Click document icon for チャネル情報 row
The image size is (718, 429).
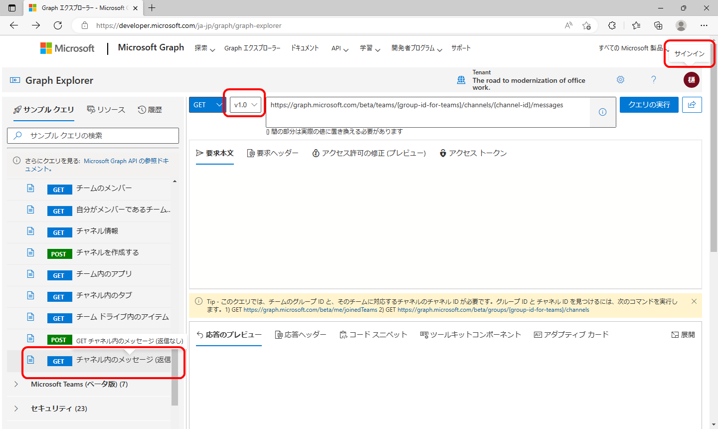[x=30, y=231]
